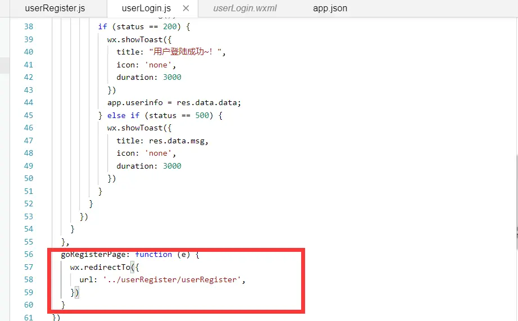The height and width of the screenshot is (321, 518).
Task: Open the app.json tab
Action: [330, 8]
